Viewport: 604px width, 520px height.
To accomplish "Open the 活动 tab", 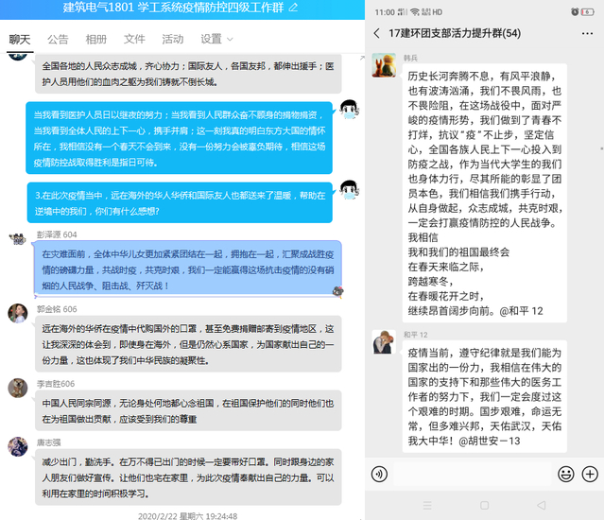I will click(173, 39).
